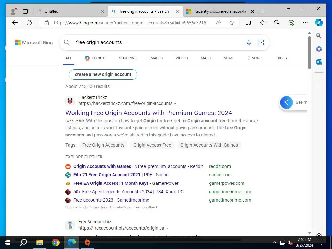View site information lock icon
Image resolution: width=332 pixels, height=249 pixels.
tap(47, 23)
